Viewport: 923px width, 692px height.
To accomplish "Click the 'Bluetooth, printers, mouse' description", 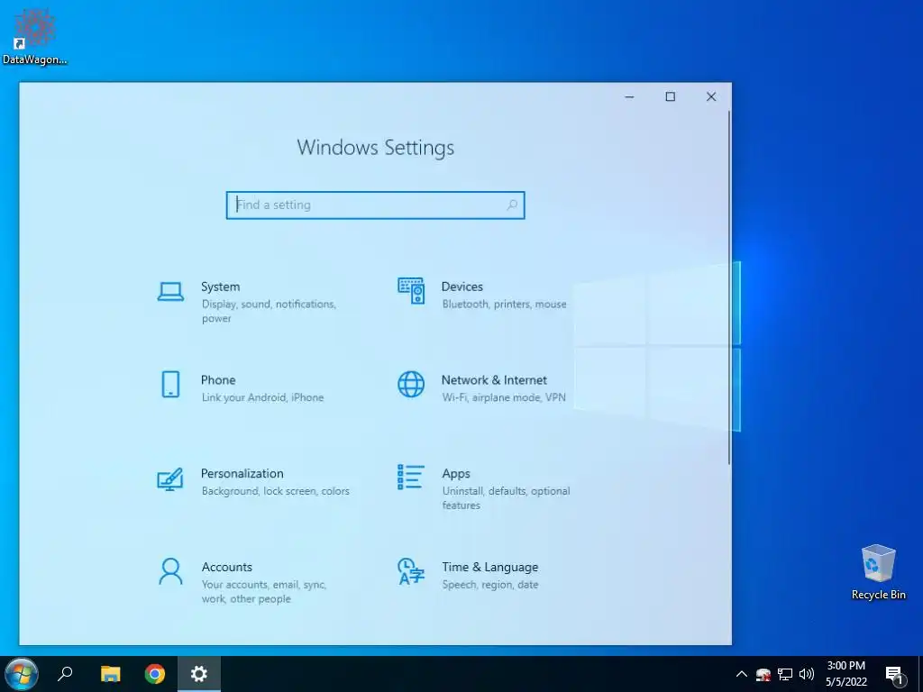I will coord(505,305).
